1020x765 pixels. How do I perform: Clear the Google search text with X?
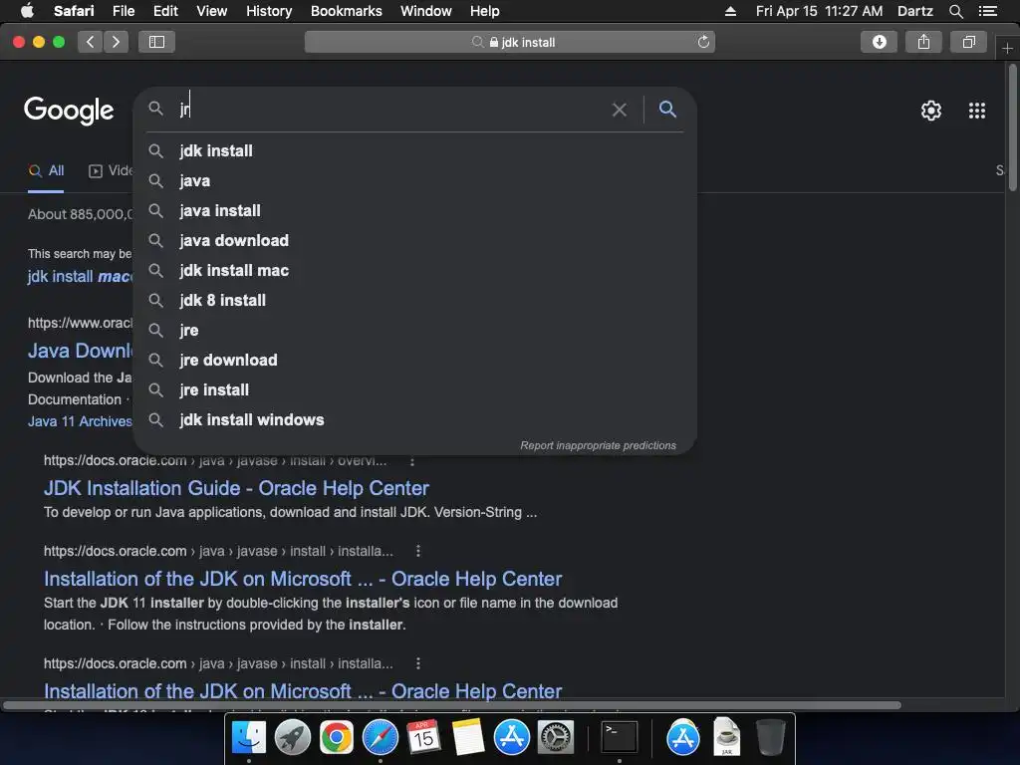[x=620, y=110]
